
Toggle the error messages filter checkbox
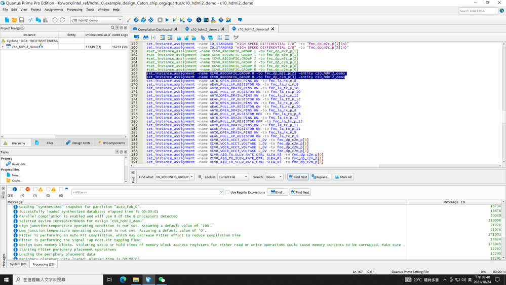point(22,189)
